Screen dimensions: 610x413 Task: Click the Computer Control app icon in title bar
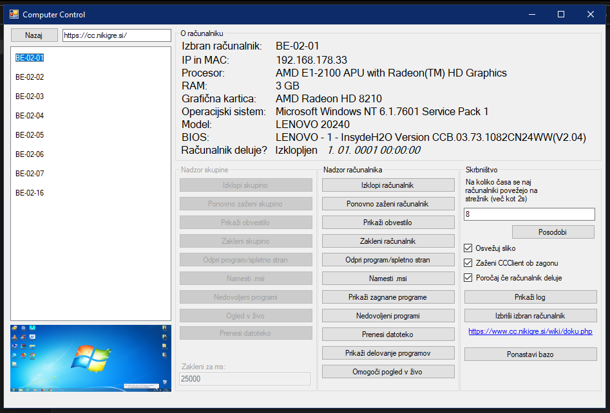pos(14,14)
